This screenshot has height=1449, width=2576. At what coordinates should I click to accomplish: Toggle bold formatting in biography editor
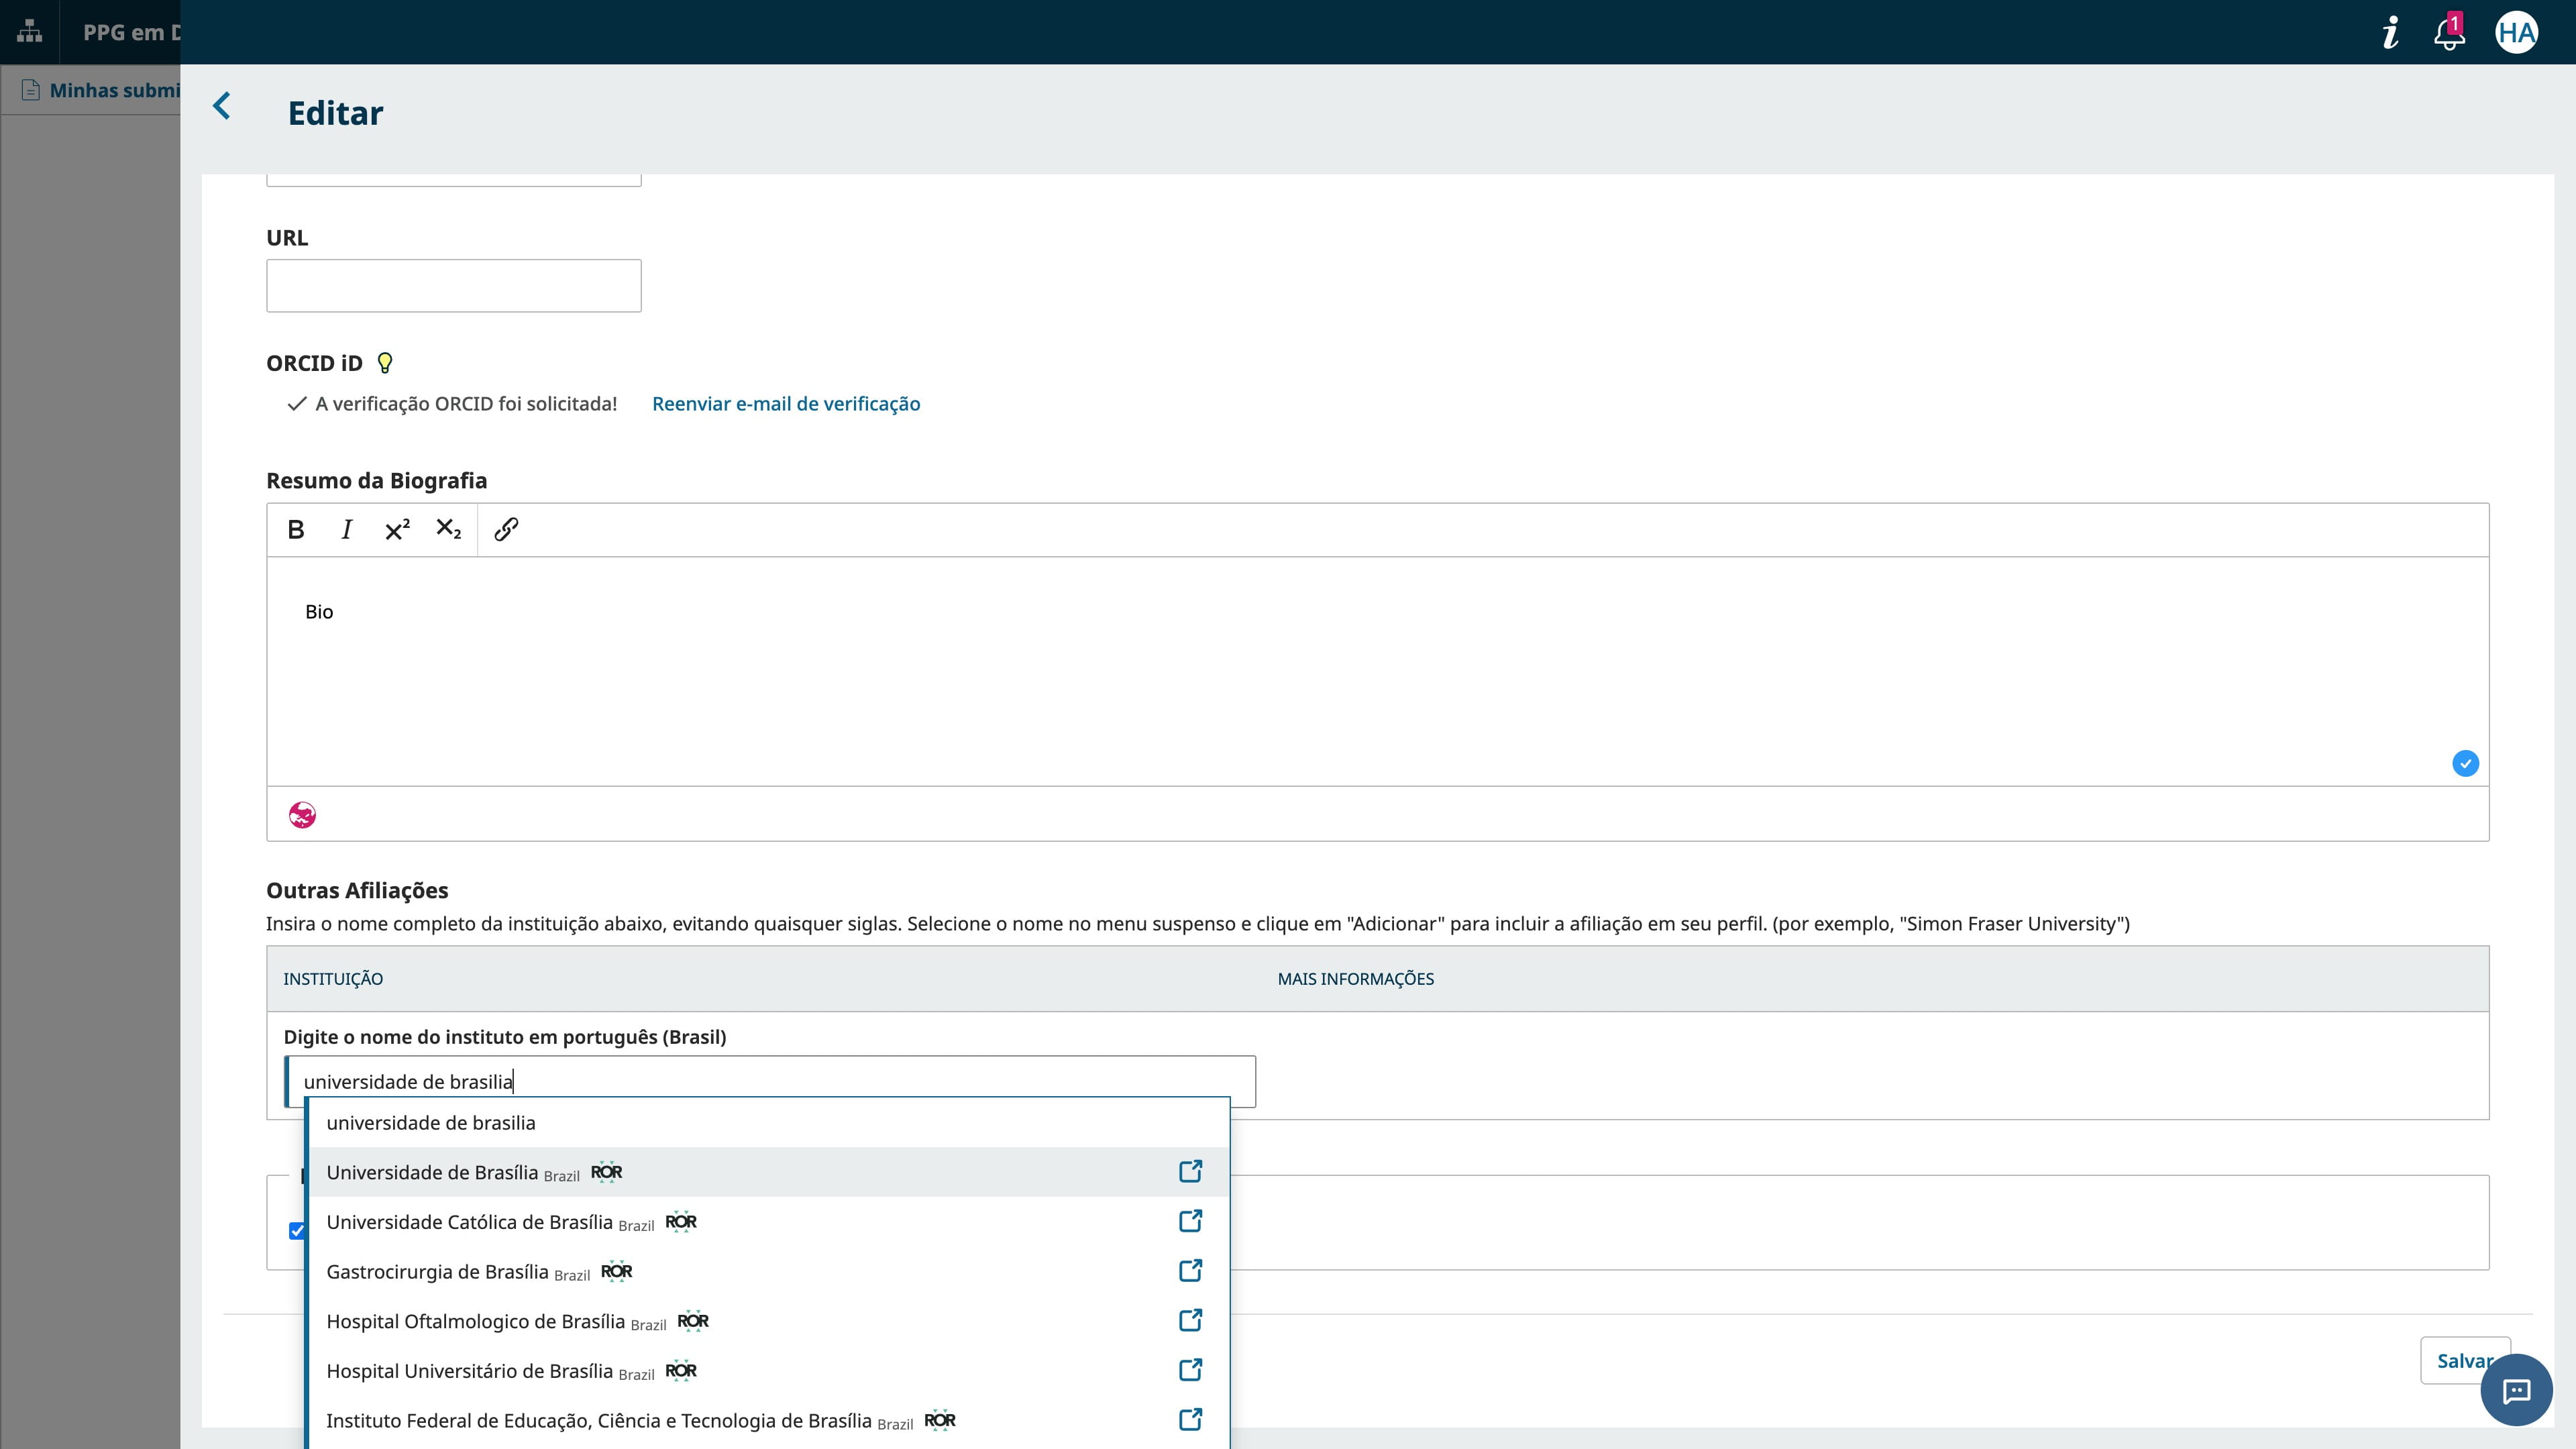pyautogui.click(x=296, y=530)
